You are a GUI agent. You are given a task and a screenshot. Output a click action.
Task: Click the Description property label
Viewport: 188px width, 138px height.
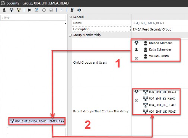click(x=81, y=29)
